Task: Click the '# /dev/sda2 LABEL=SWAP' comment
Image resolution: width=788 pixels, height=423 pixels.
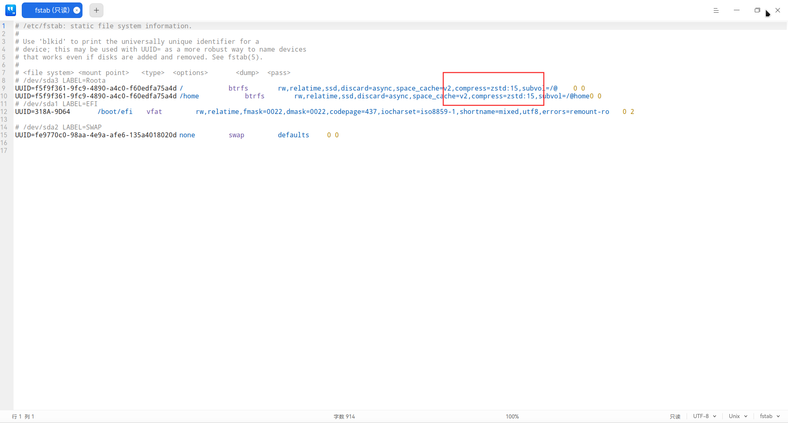Action: click(58, 127)
